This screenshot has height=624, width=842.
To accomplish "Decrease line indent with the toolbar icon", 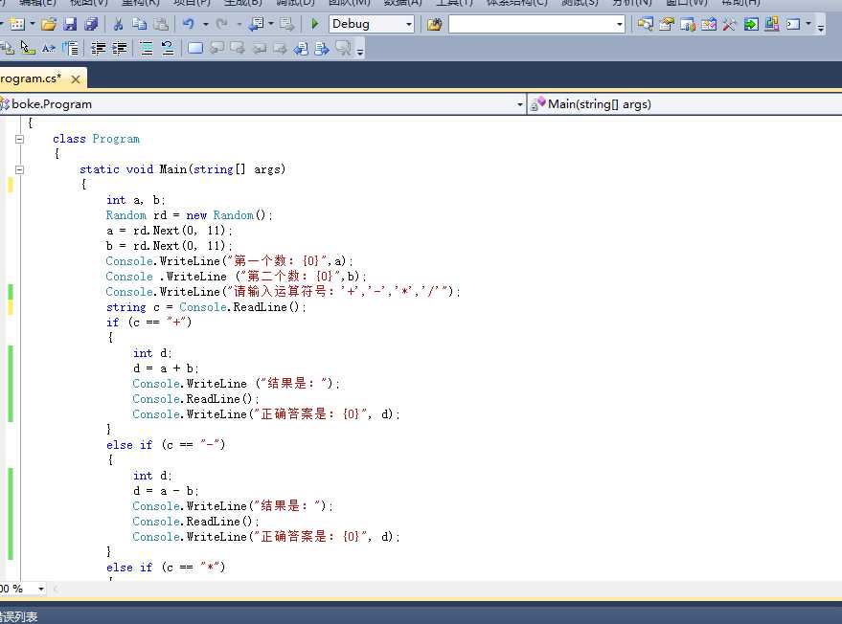I will coord(99,48).
